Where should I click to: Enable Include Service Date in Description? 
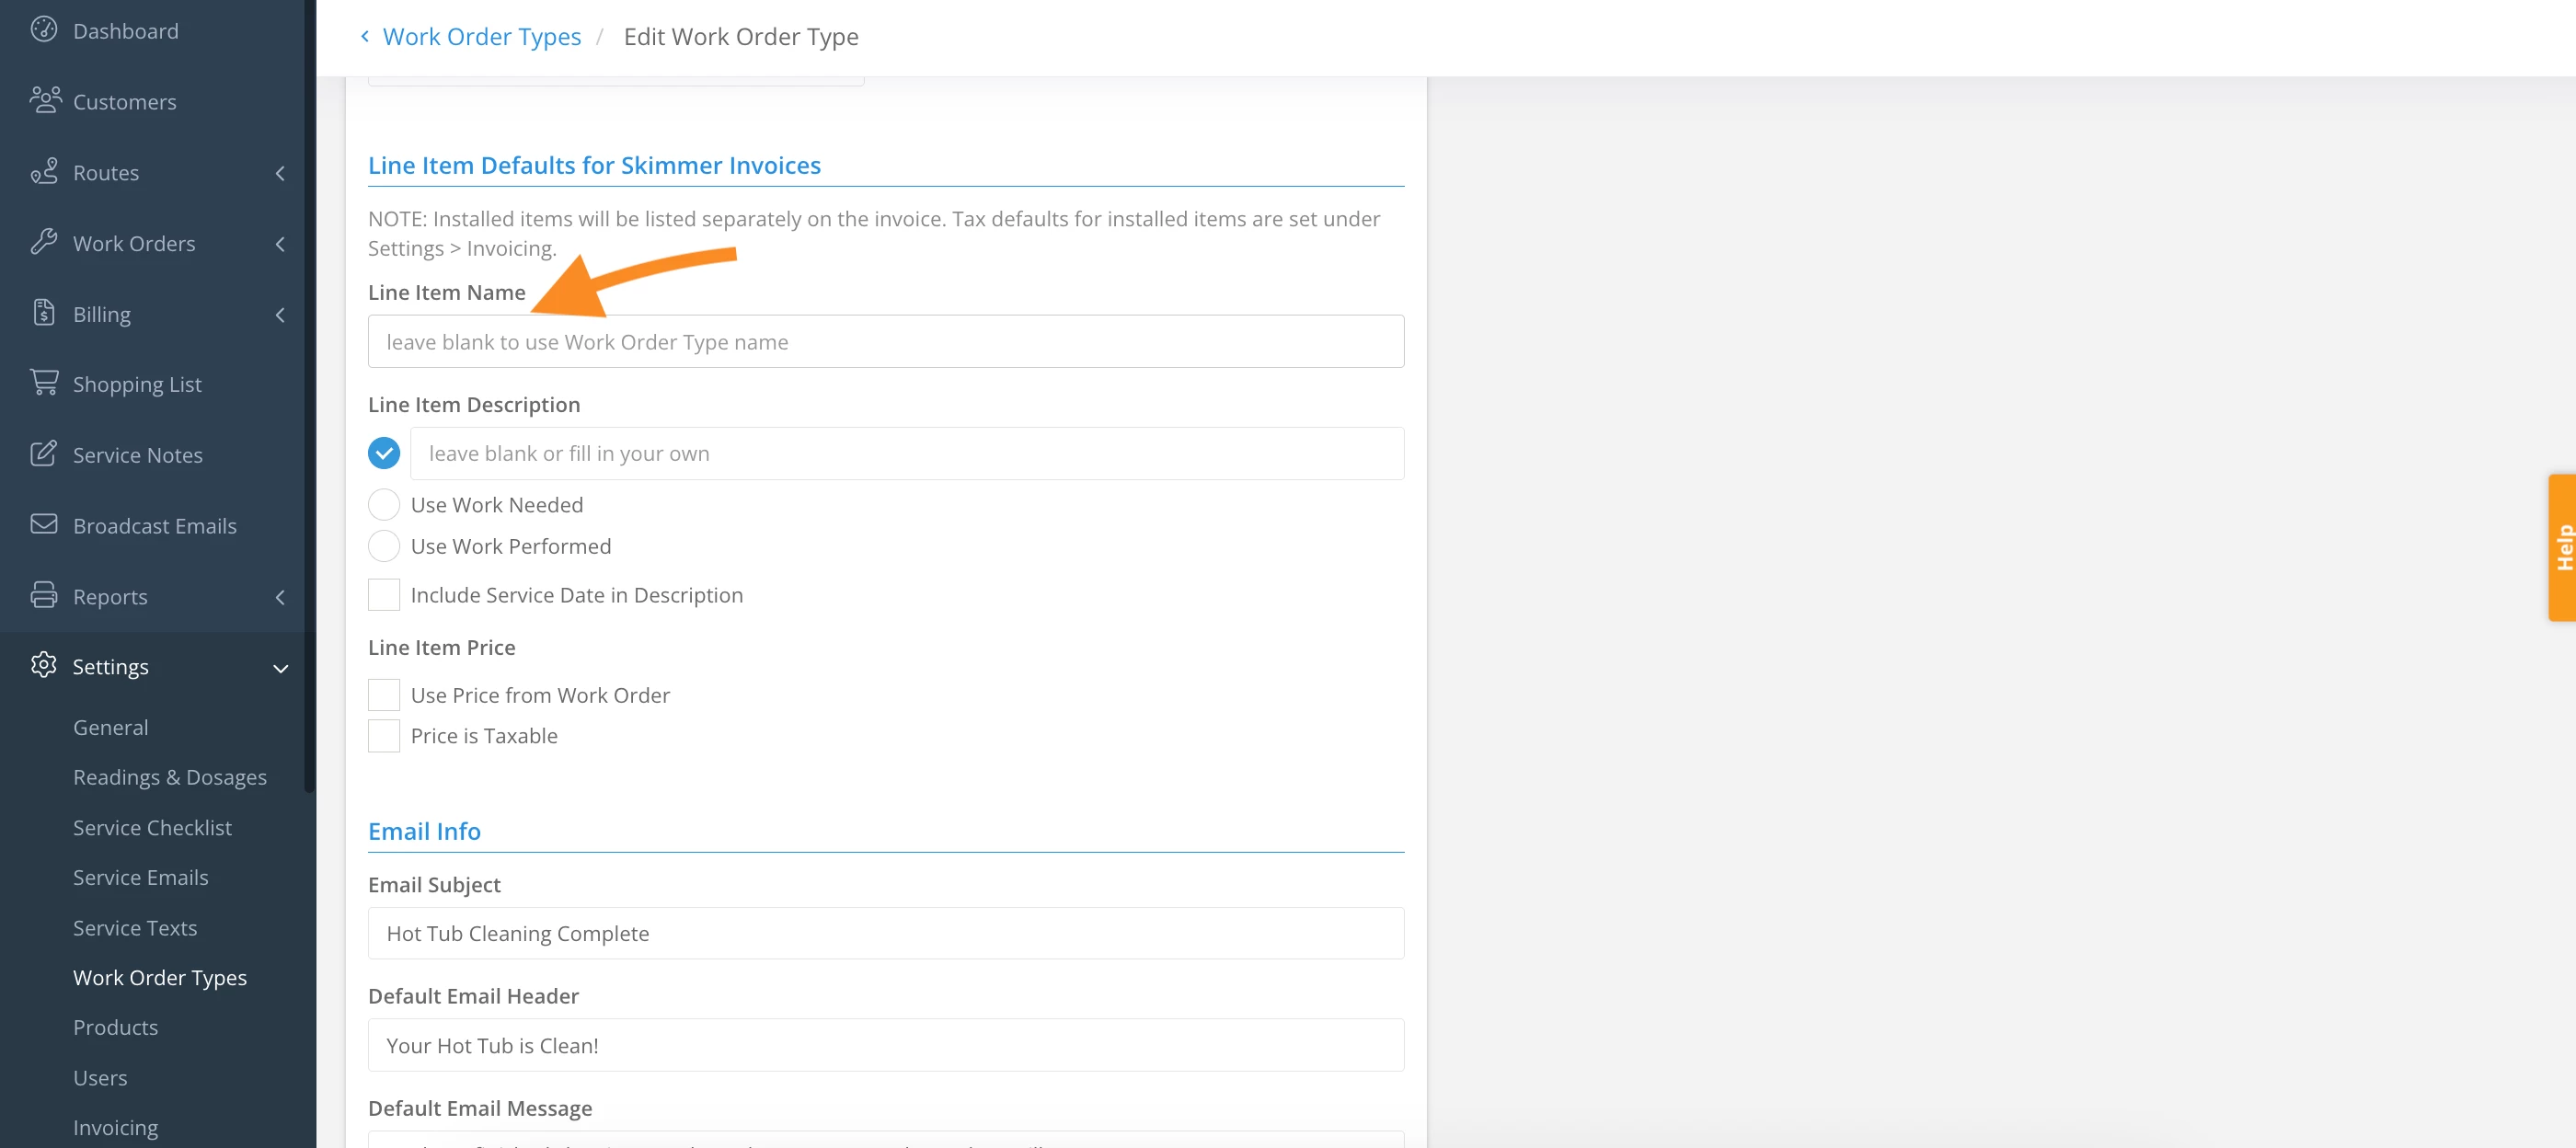(x=383, y=595)
